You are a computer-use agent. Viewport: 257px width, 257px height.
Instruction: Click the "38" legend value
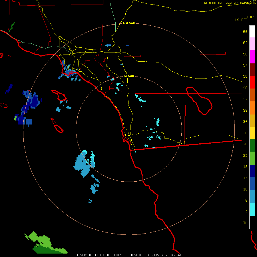(x=245, y=110)
